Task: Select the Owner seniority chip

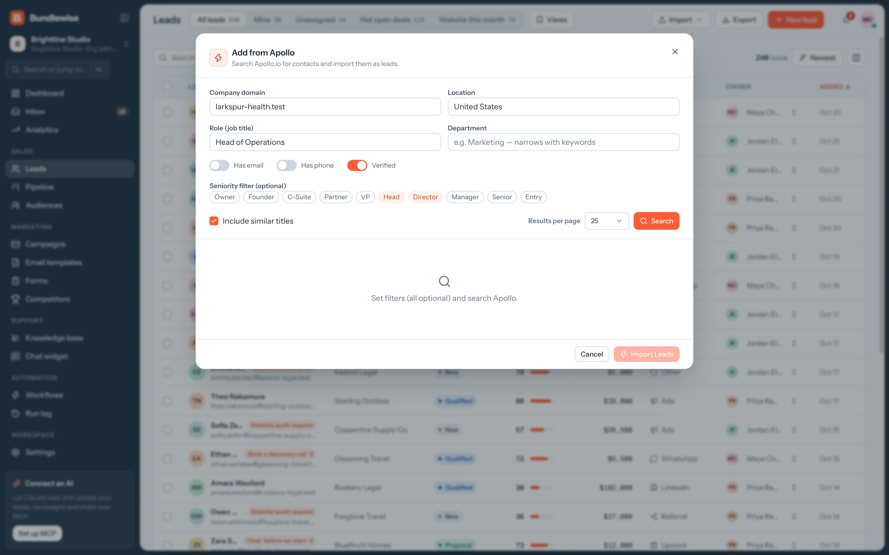Action: [x=224, y=197]
